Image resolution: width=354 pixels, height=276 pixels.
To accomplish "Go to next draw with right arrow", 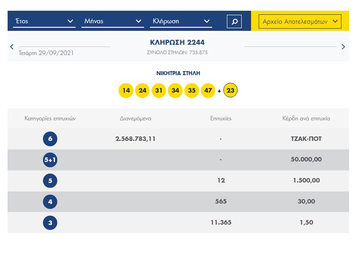I will (343, 47).
